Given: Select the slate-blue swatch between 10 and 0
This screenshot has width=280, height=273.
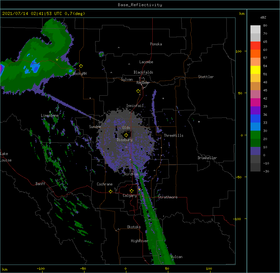Looking at the screenshot, I should pyautogui.click(x=255, y=151).
